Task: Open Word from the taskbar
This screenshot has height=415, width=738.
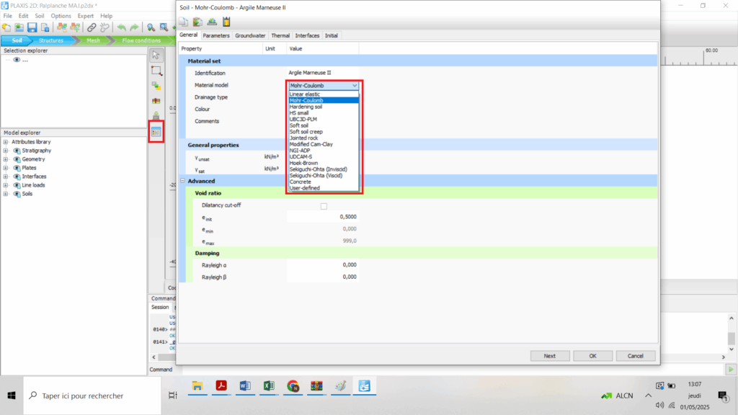Action: [x=245, y=386]
